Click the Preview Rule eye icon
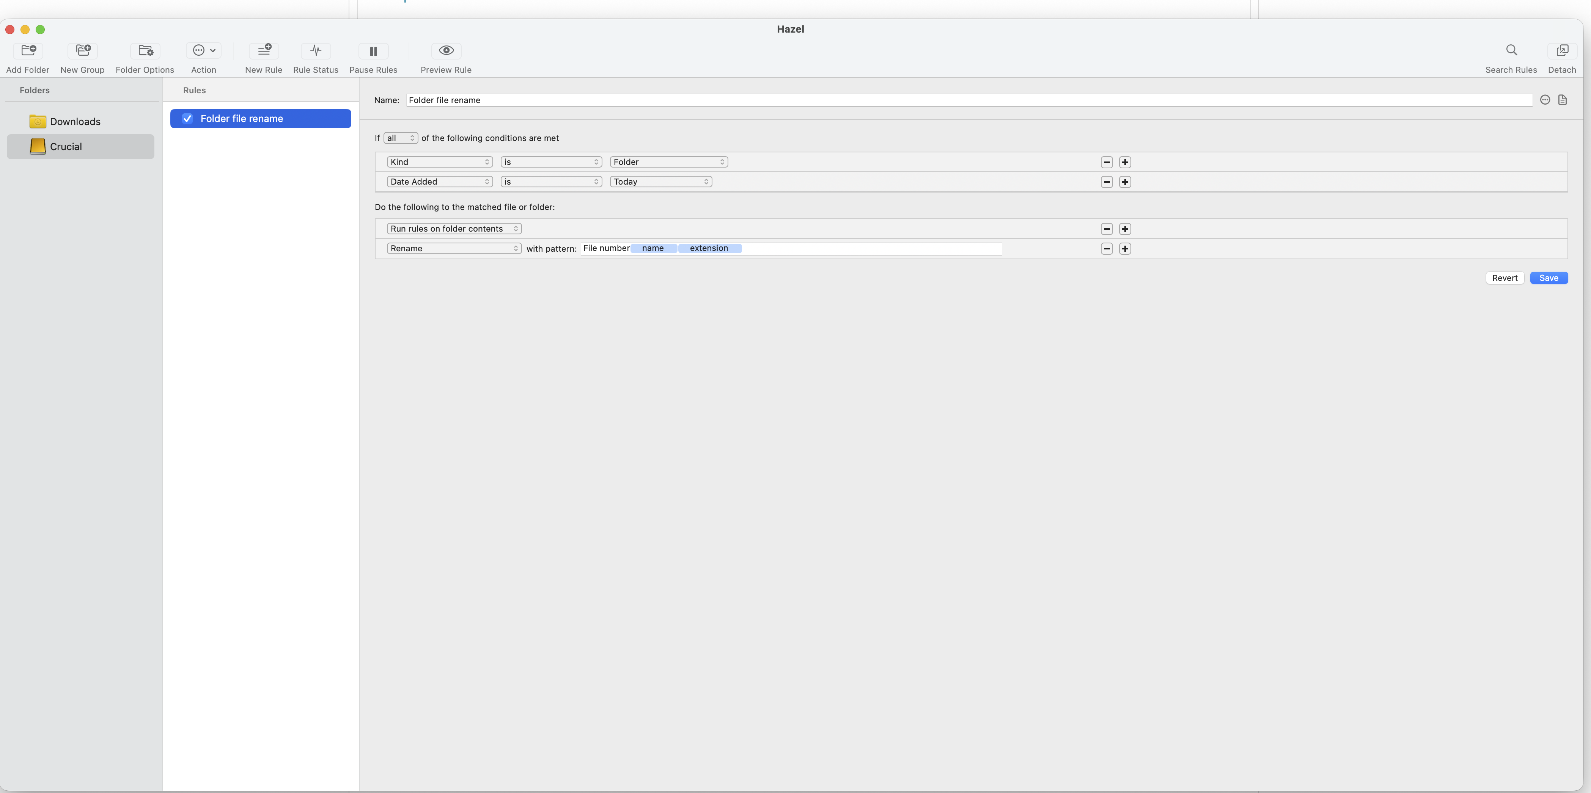 point(446,50)
